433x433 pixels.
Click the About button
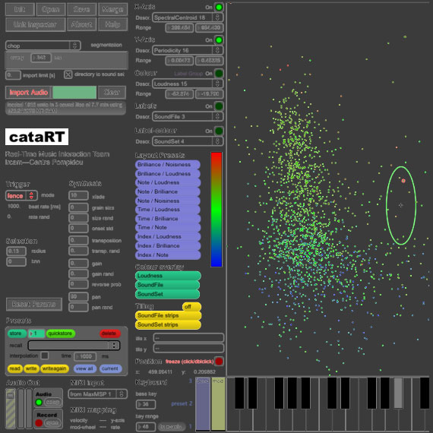click(82, 24)
